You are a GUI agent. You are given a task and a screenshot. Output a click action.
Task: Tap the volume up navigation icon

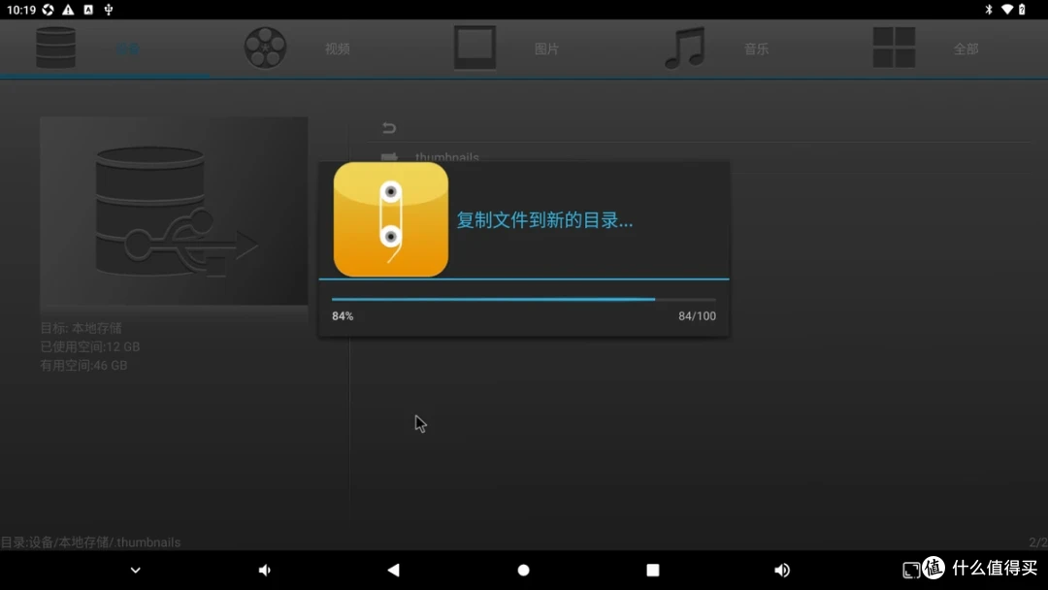782,570
